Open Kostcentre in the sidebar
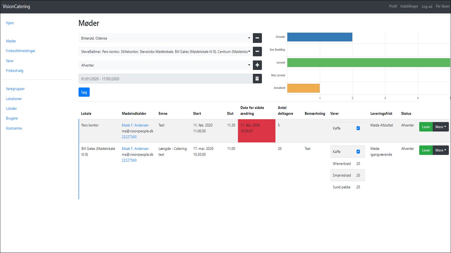Screen dimensions: 451x253 [14, 128]
